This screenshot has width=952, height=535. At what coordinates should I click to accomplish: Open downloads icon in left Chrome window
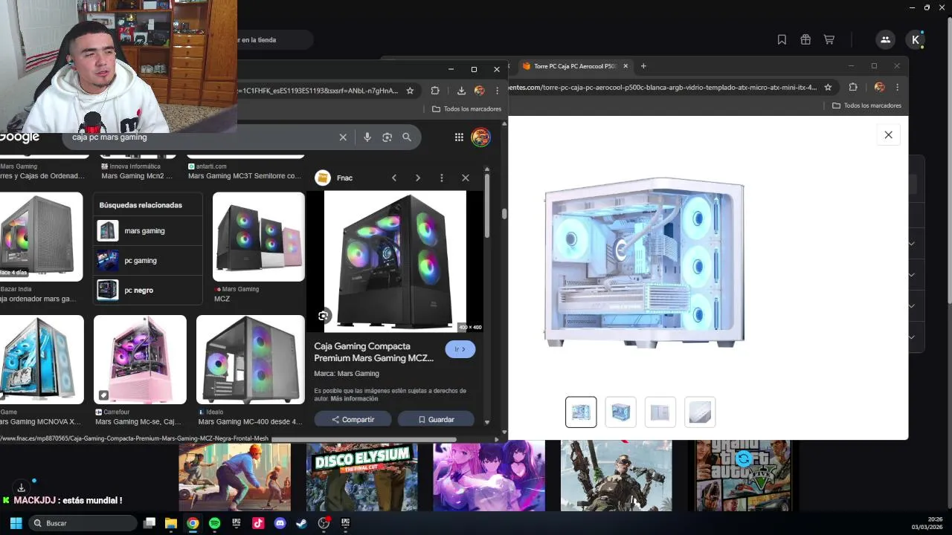pos(461,91)
